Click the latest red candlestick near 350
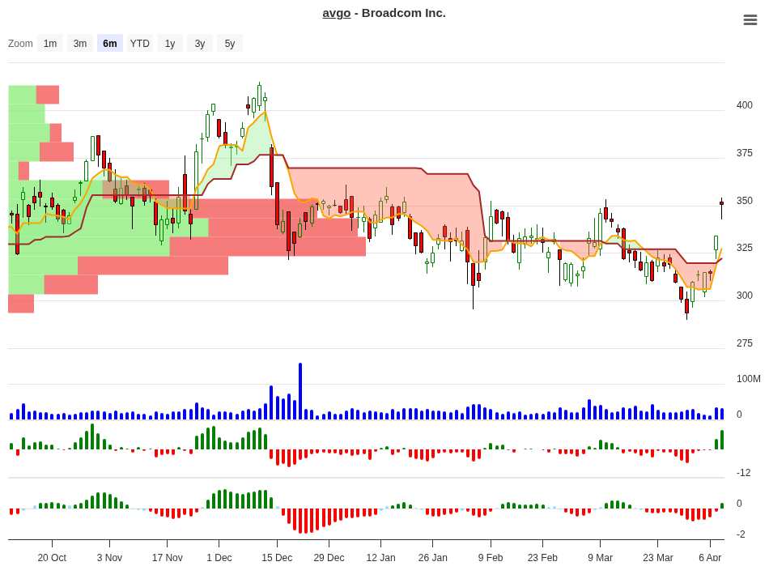This screenshot has height=583, width=769. (721, 203)
